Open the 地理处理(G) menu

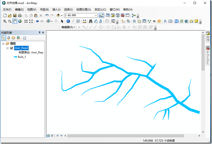83,9
